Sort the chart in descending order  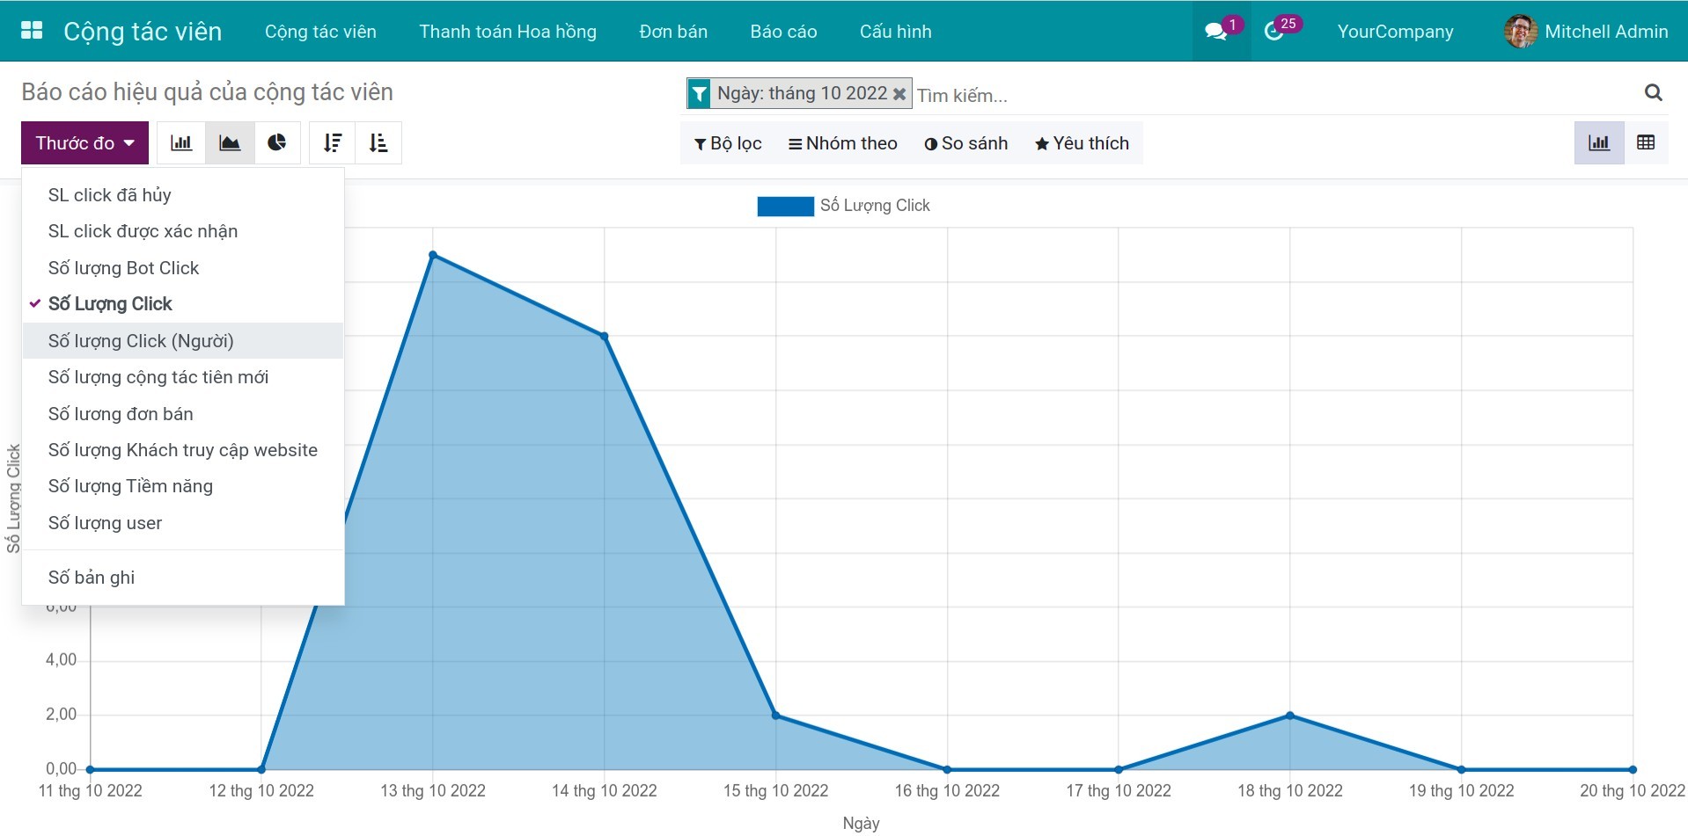333,143
